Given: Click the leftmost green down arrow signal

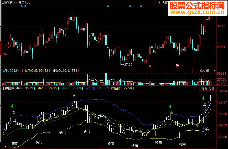Looking at the screenshot, I should point(12,106).
